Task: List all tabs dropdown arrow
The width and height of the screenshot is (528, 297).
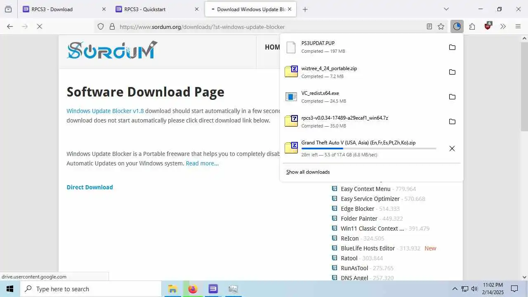Action: pos(446,9)
